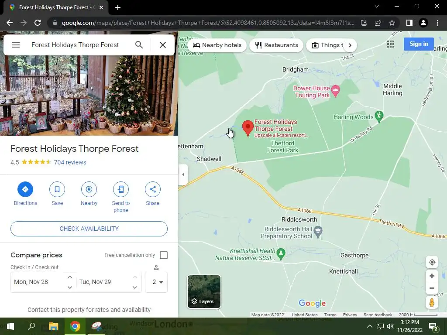Viewport: 447px width, 335px height.
Task: Click the place photo of the Christmas tree
Action: [89, 96]
